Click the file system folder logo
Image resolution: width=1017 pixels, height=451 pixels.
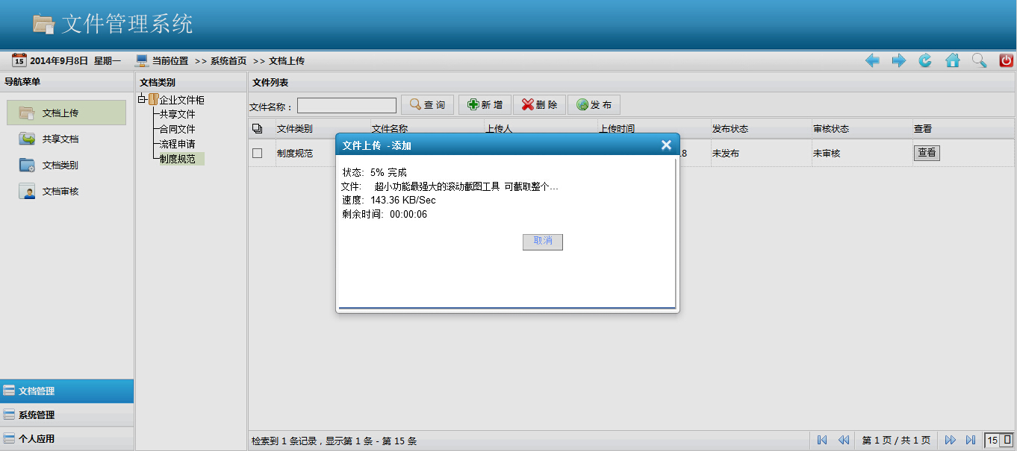click(43, 24)
